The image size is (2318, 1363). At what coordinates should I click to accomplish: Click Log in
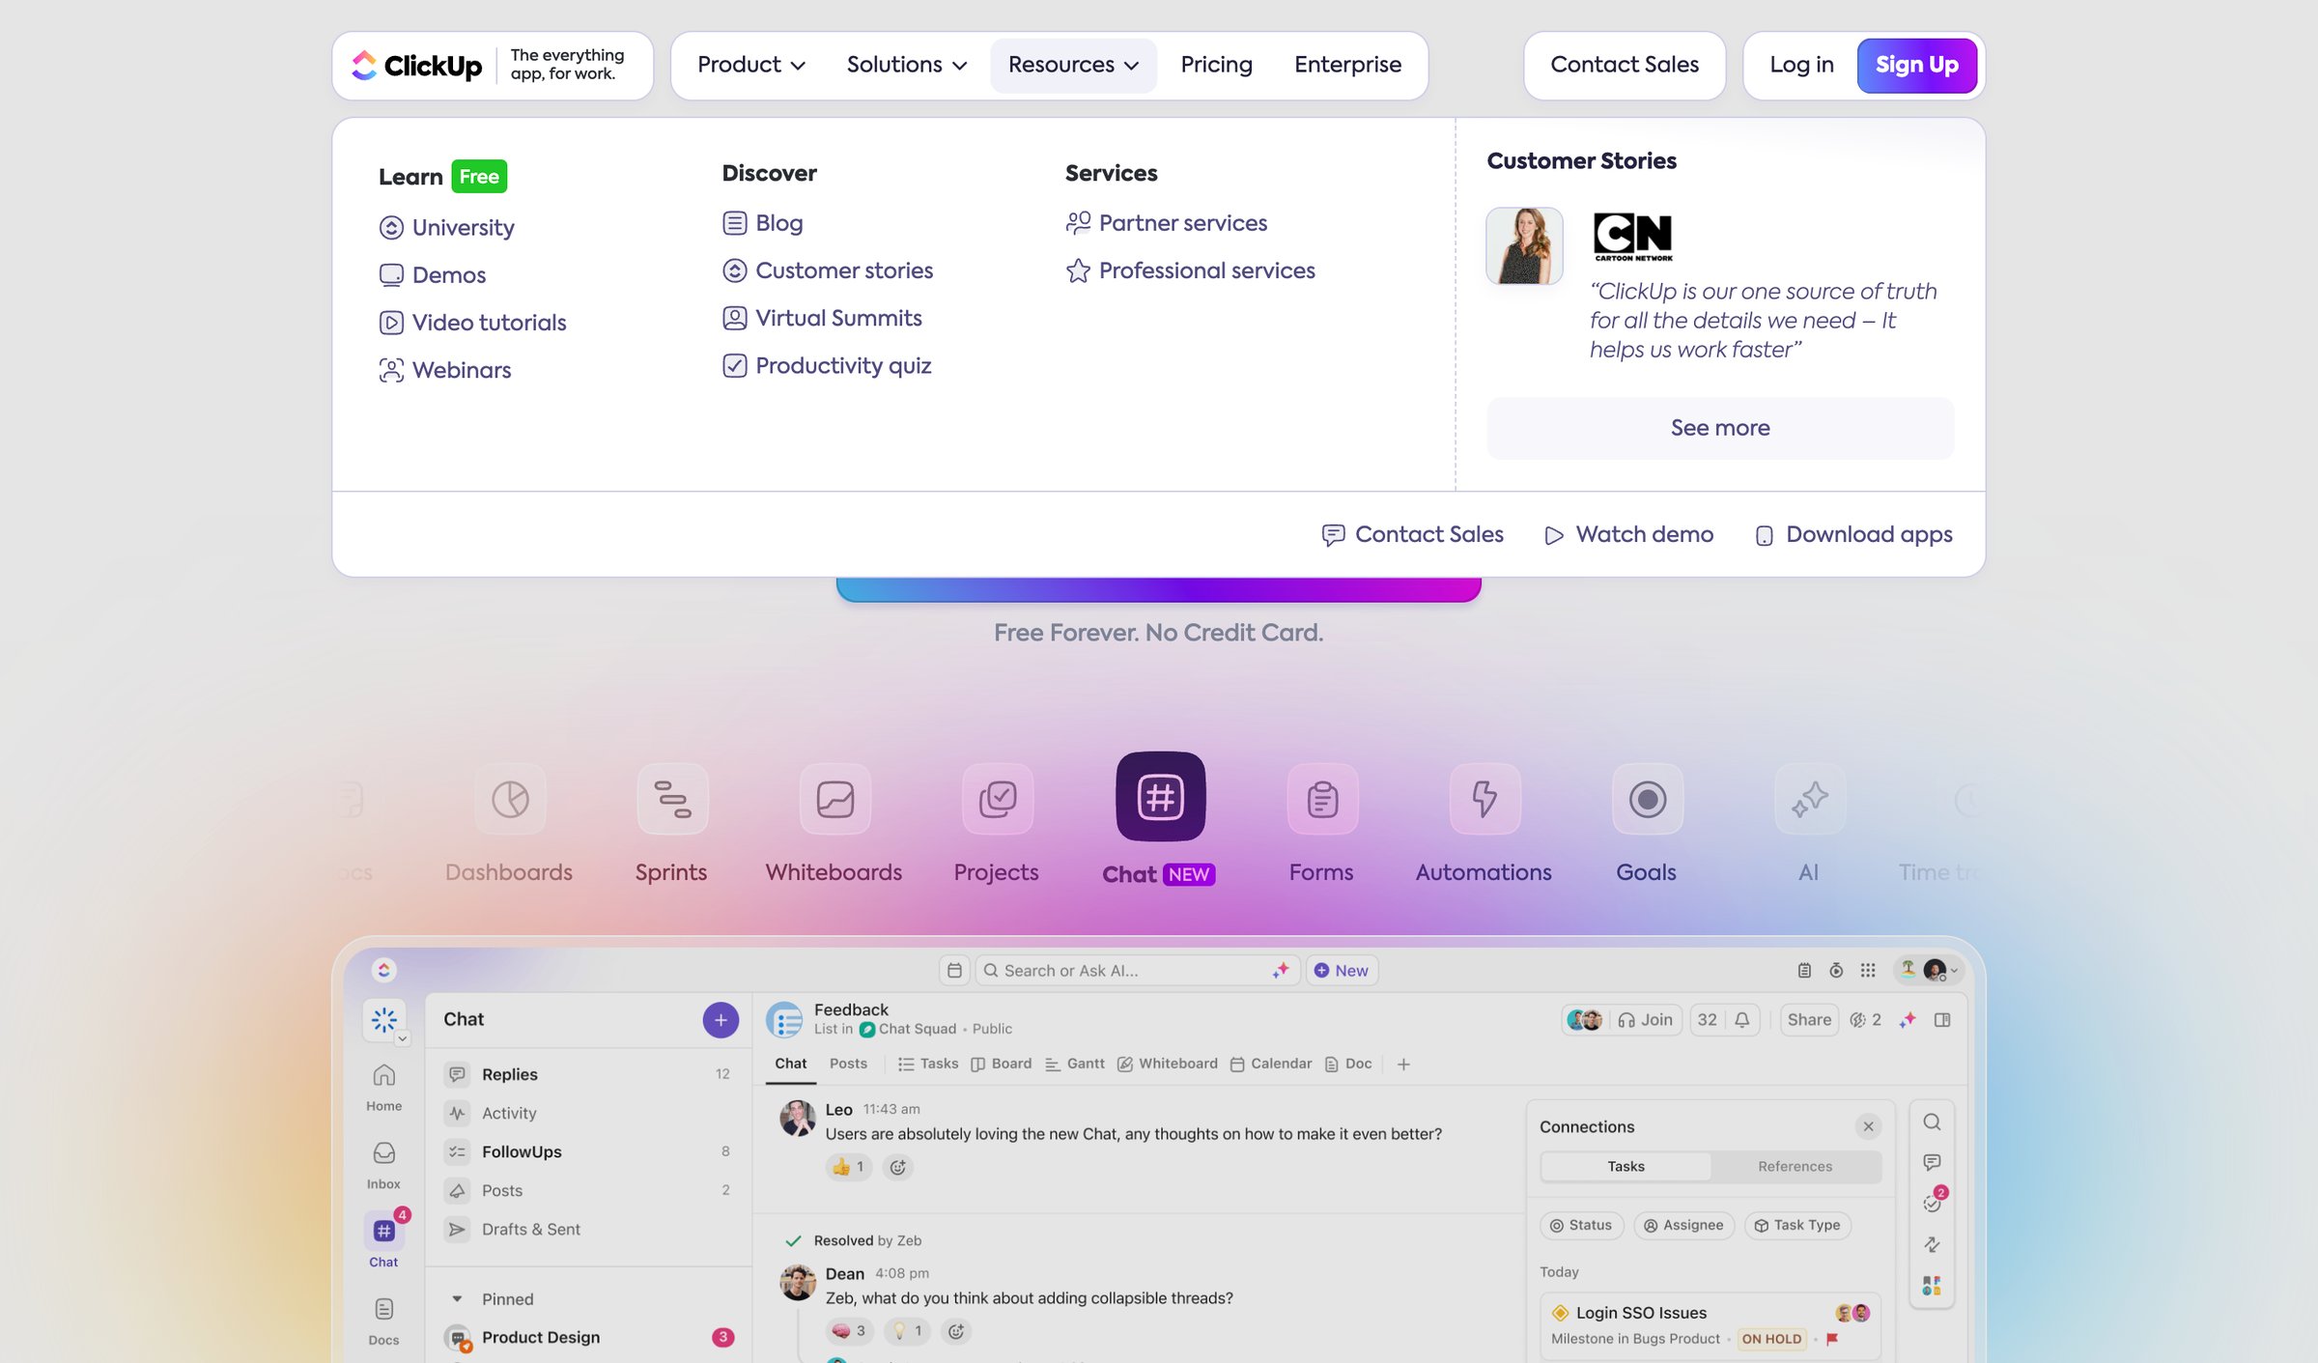[x=1801, y=65]
